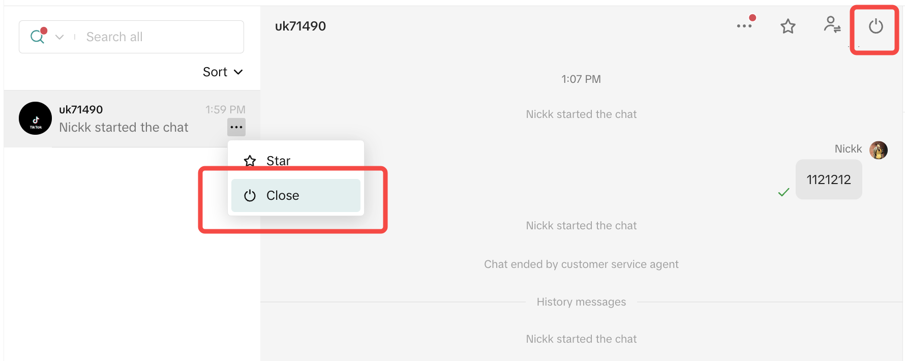Screen dimensions: 905x361
Task: Open the Sort dropdown
Action: tap(223, 72)
